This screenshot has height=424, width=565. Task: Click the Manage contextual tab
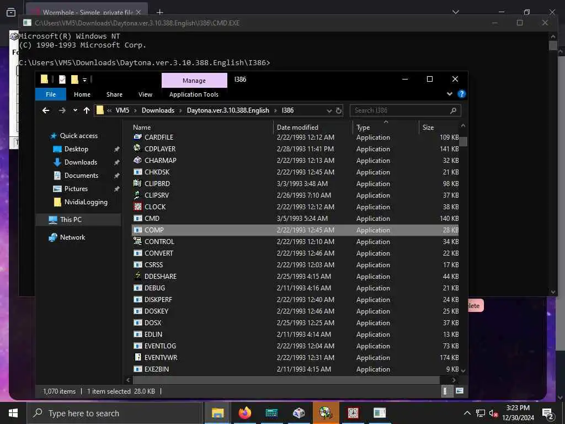194,81
